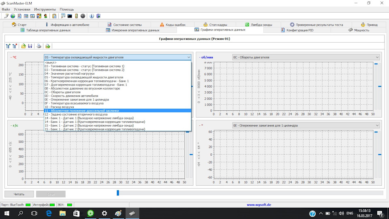The height and width of the screenshot is (219, 389).
Task: Click the remove graph icon with red X
Action: (15, 46)
